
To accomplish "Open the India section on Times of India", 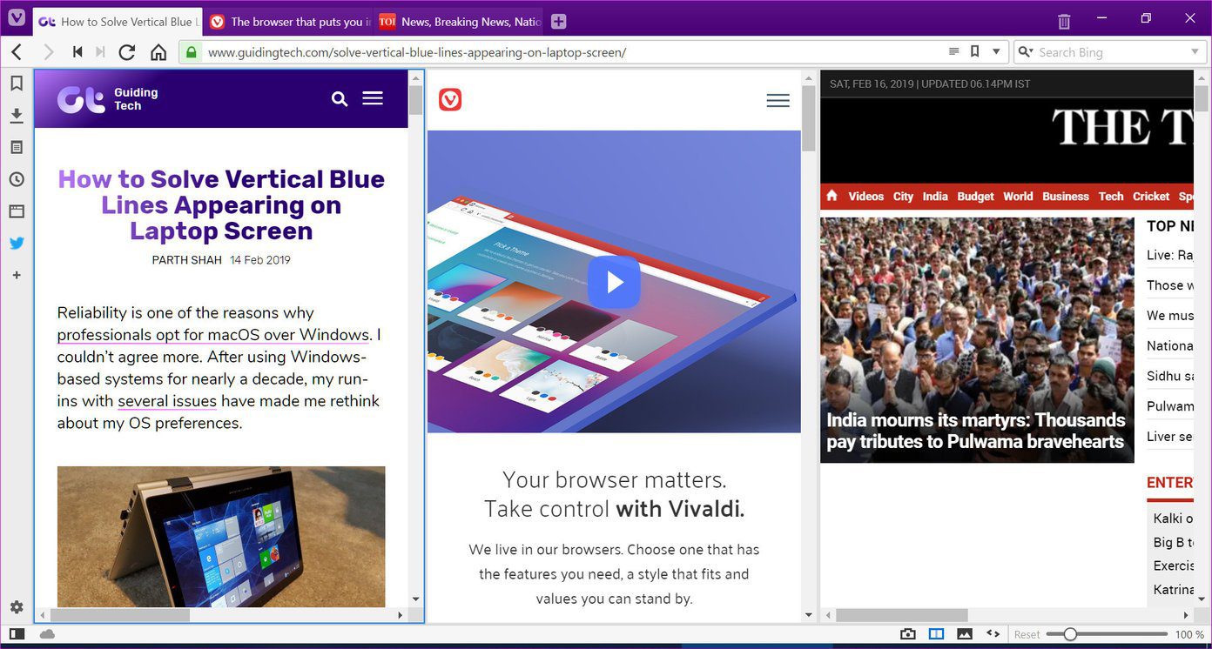I will click(935, 196).
